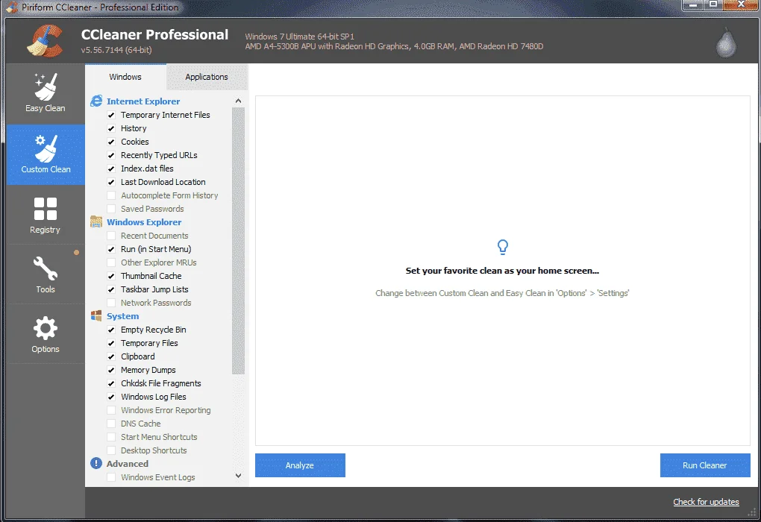
Task: Toggle Index.dat files checkbox
Action: click(111, 169)
